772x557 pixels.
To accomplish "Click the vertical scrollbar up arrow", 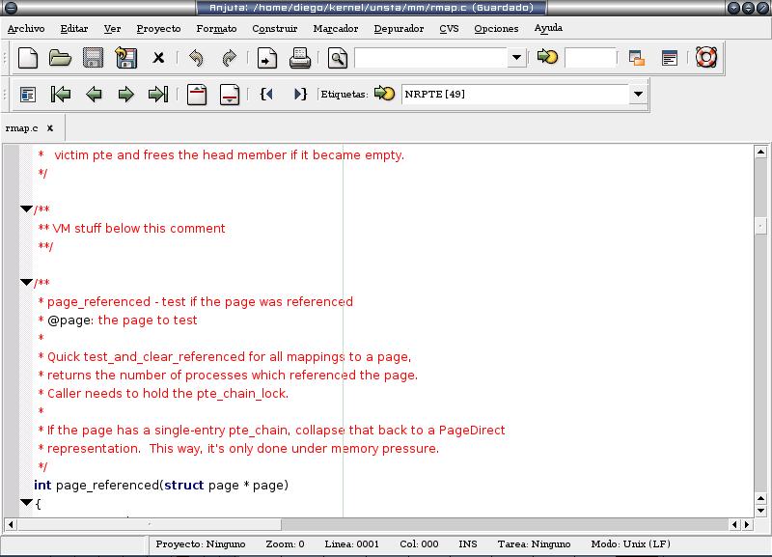I will (760, 153).
